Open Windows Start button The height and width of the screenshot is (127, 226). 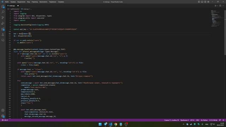[x=100, y=124]
